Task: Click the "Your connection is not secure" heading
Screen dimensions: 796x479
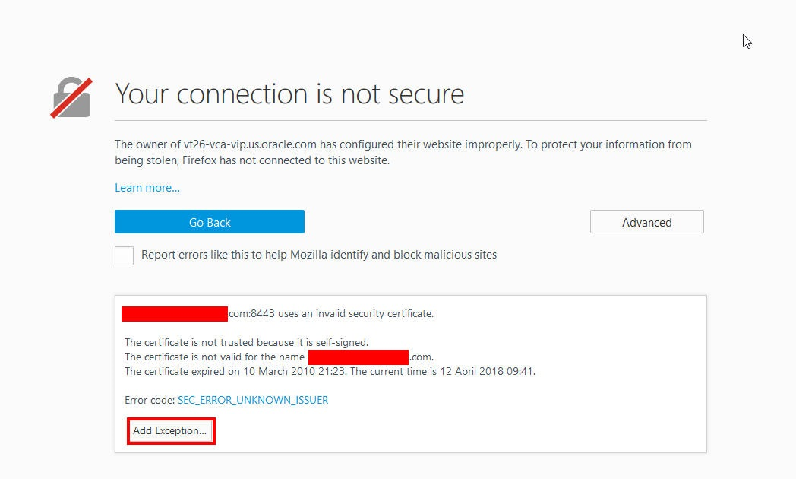Action: point(289,94)
